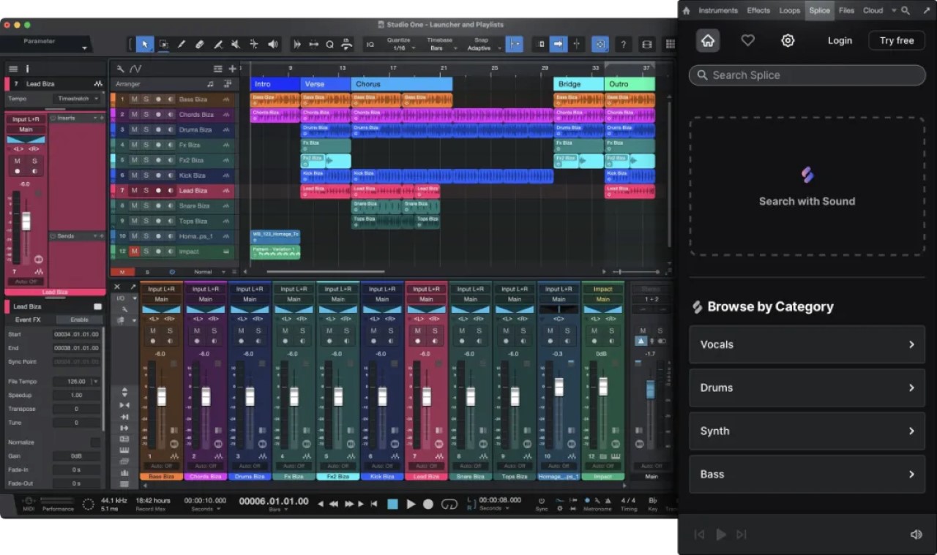Click the Search Splice input field

[807, 75]
